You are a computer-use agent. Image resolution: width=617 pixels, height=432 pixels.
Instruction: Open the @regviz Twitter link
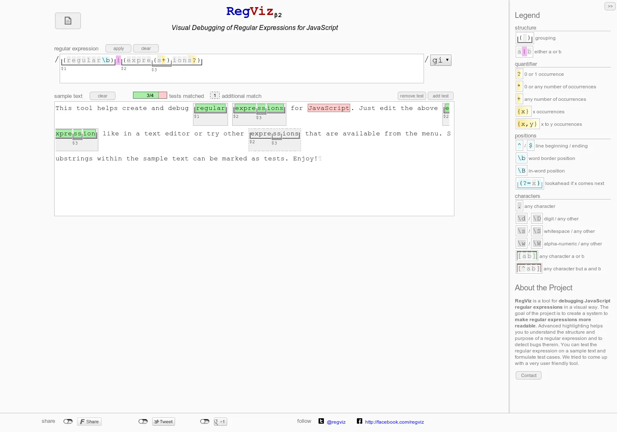[336, 422]
